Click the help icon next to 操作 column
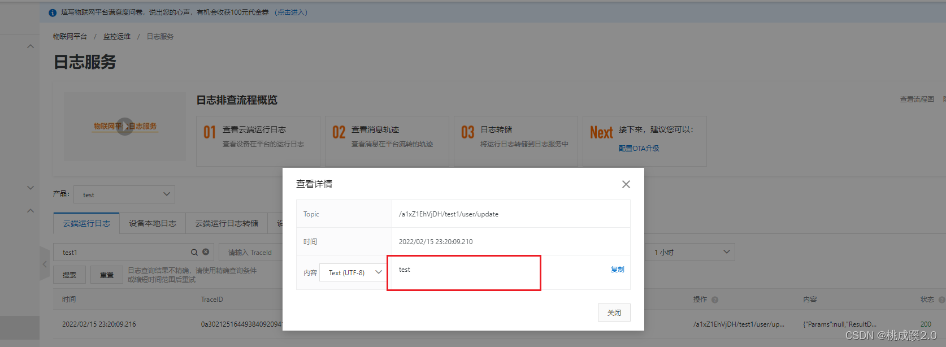Screen dimensions: 946x347 pyautogui.click(x=715, y=300)
